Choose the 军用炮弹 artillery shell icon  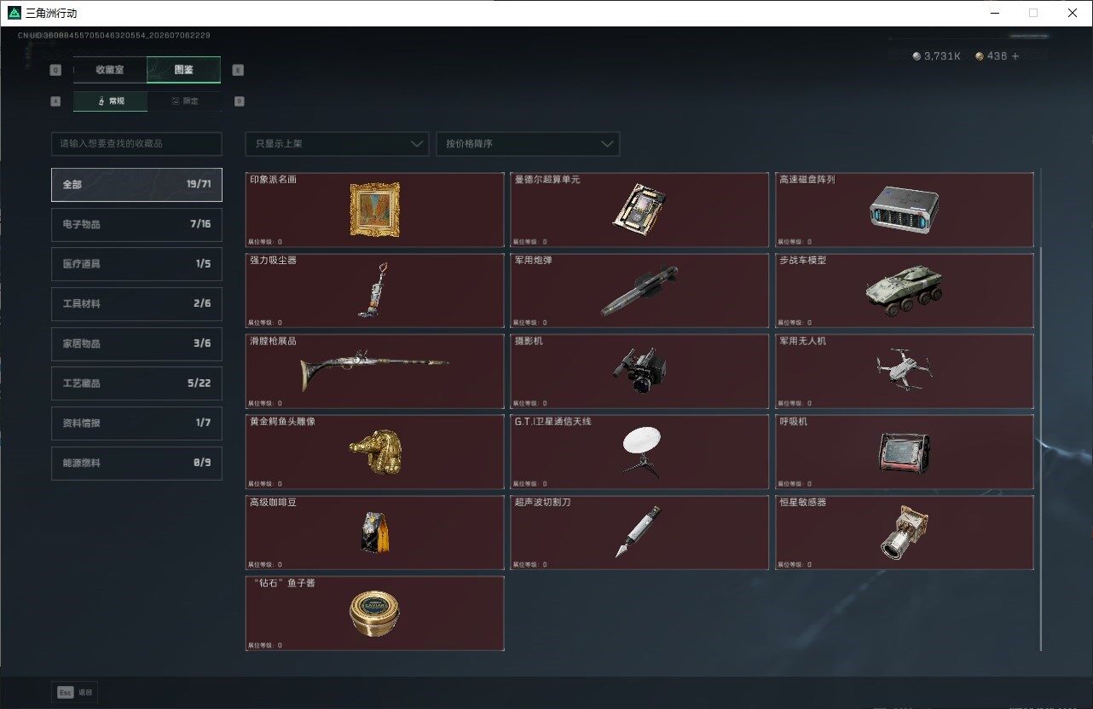pos(639,291)
